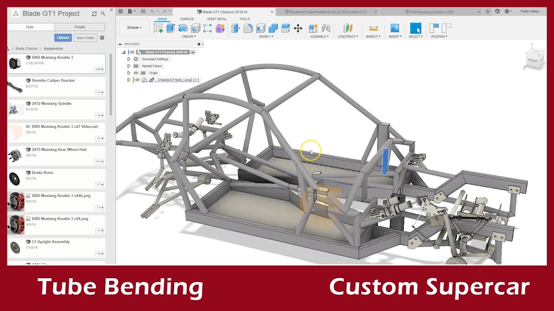554x311 pixels.
Task: Select the Fillet tool icon
Action: coord(248,29)
